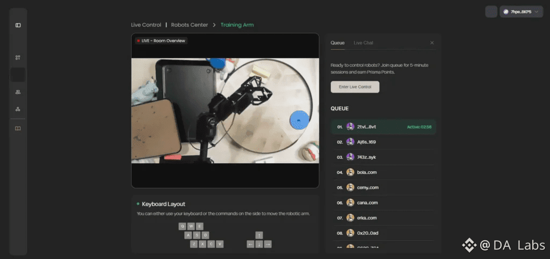The image size is (550, 259).
Task: Click the right arrow key
Action: (x=267, y=244)
